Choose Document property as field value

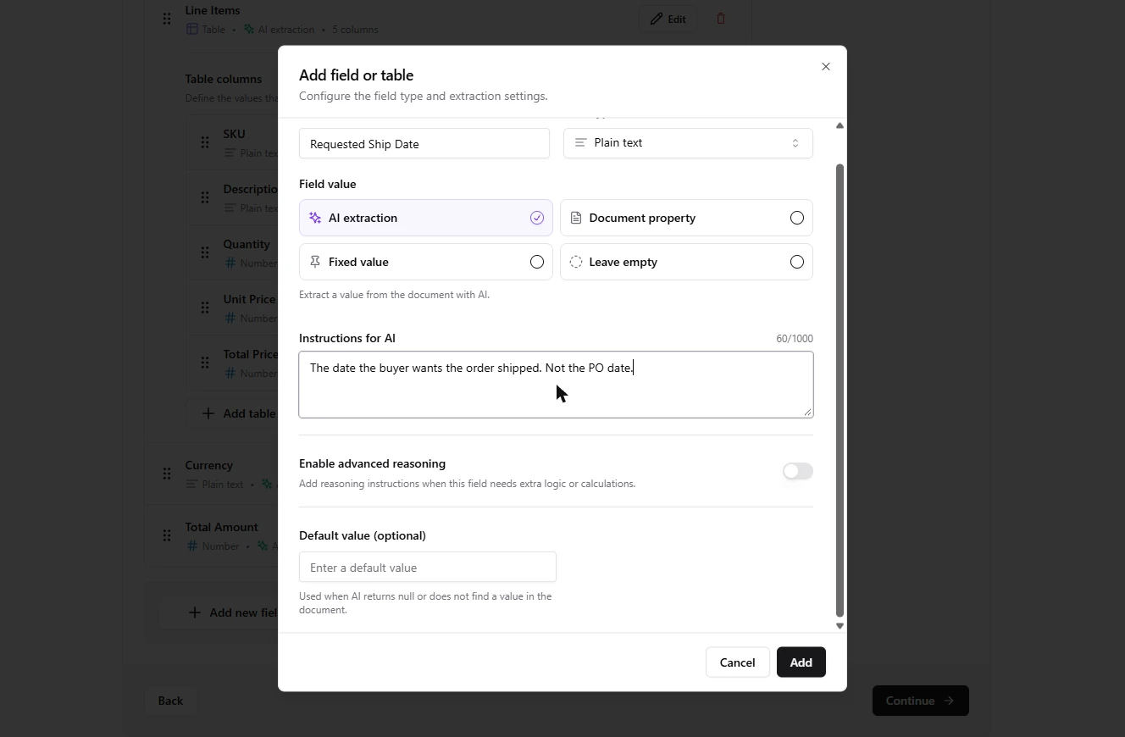[686, 218]
